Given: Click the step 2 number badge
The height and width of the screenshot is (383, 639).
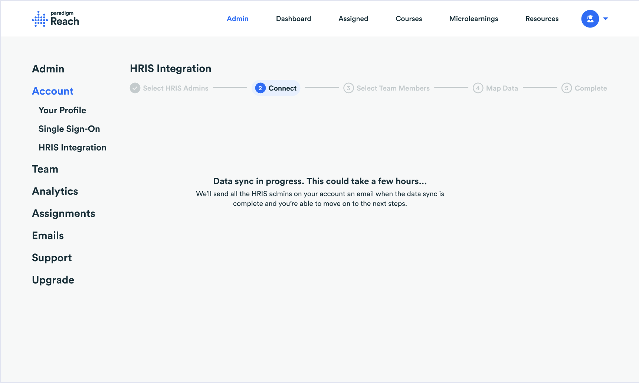Looking at the screenshot, I should pos(260,88).
